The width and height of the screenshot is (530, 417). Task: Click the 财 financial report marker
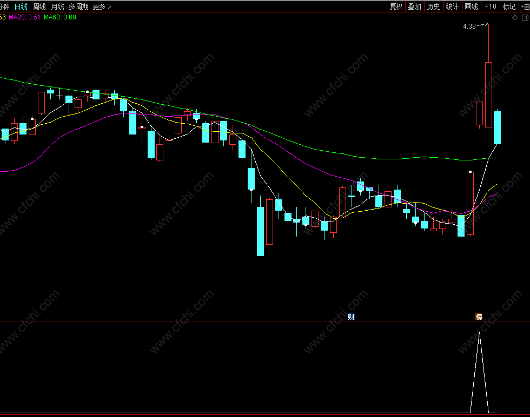(x=351, y=317)
